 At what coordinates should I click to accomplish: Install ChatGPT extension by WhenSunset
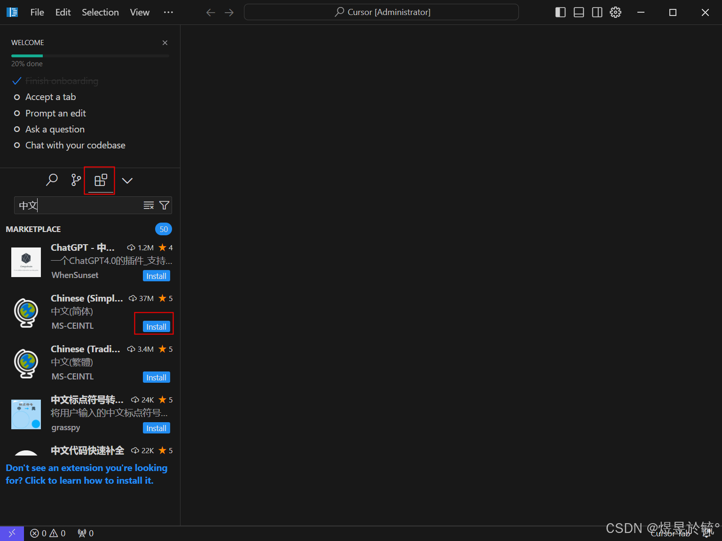click(x=157, y=276)
